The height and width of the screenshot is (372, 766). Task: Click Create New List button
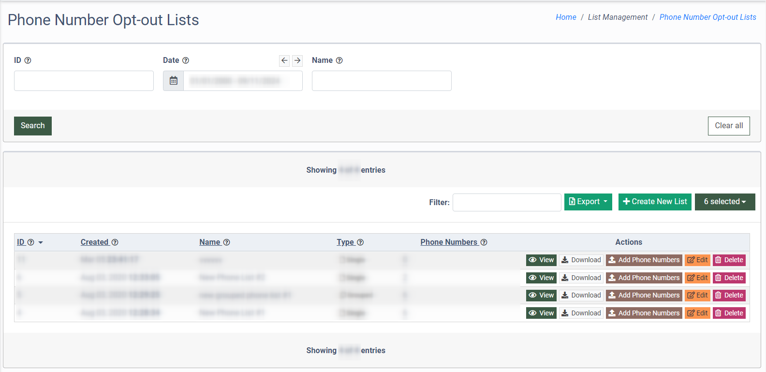pos(655,202)
